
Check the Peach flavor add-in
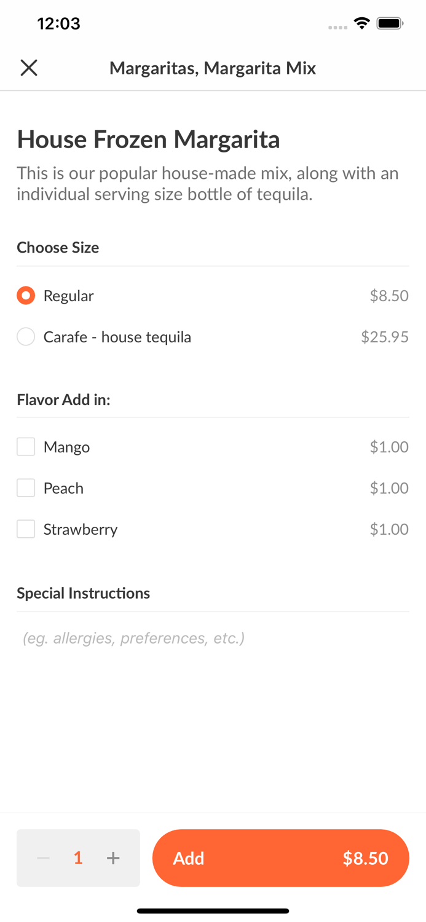[x=25, y=488]
